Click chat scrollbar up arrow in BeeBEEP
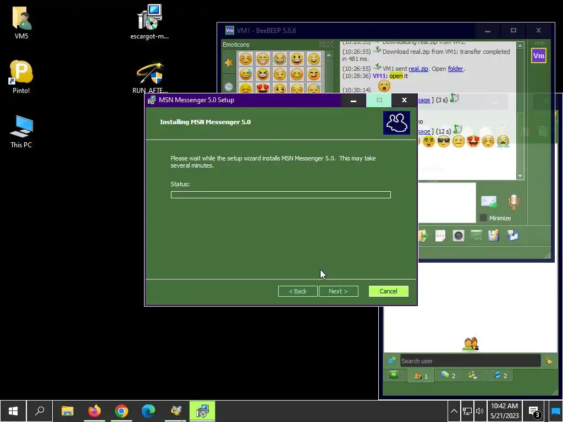Image resolution: width=563 pixels, height=422 pixels. 520,45
